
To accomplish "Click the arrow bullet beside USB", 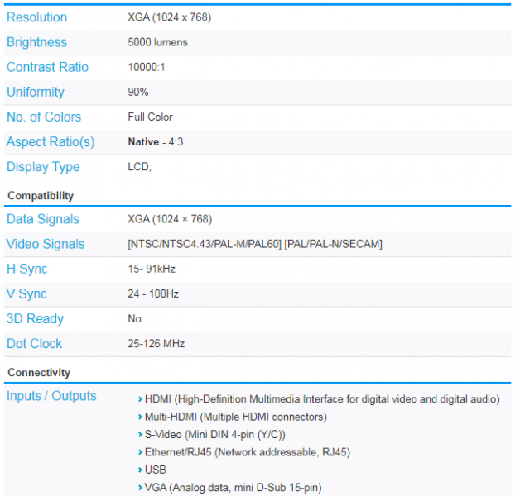I will (139, 470).
